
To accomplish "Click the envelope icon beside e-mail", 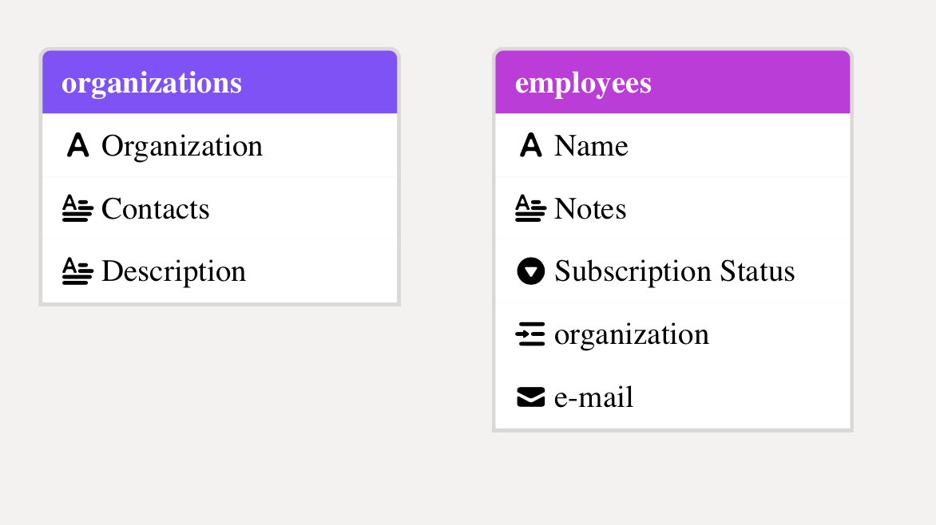I will pos(530,397).
